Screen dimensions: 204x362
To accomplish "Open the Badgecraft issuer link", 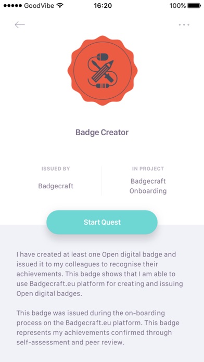I will (x=56, y=186).
